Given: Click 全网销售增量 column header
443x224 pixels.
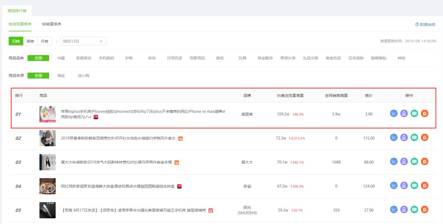Looking at the screenshot, I should click(336, 96).
